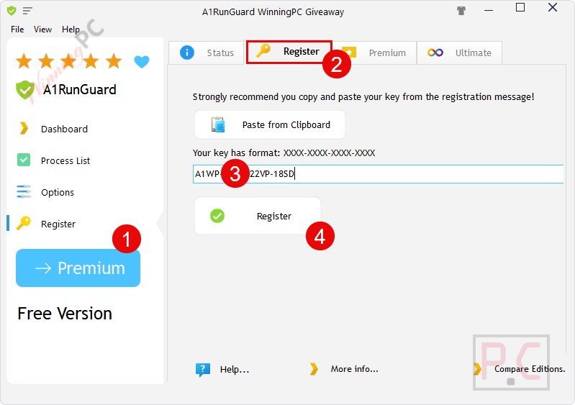Open Process List in the sidebar
The image size is (575, 405).
(x=65, y=160)
